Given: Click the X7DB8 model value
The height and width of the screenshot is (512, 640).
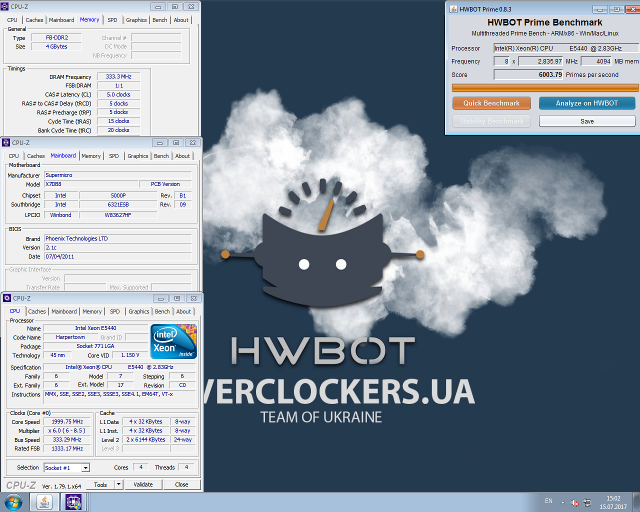Looking at the screenshot, I should tap(91, 184).
